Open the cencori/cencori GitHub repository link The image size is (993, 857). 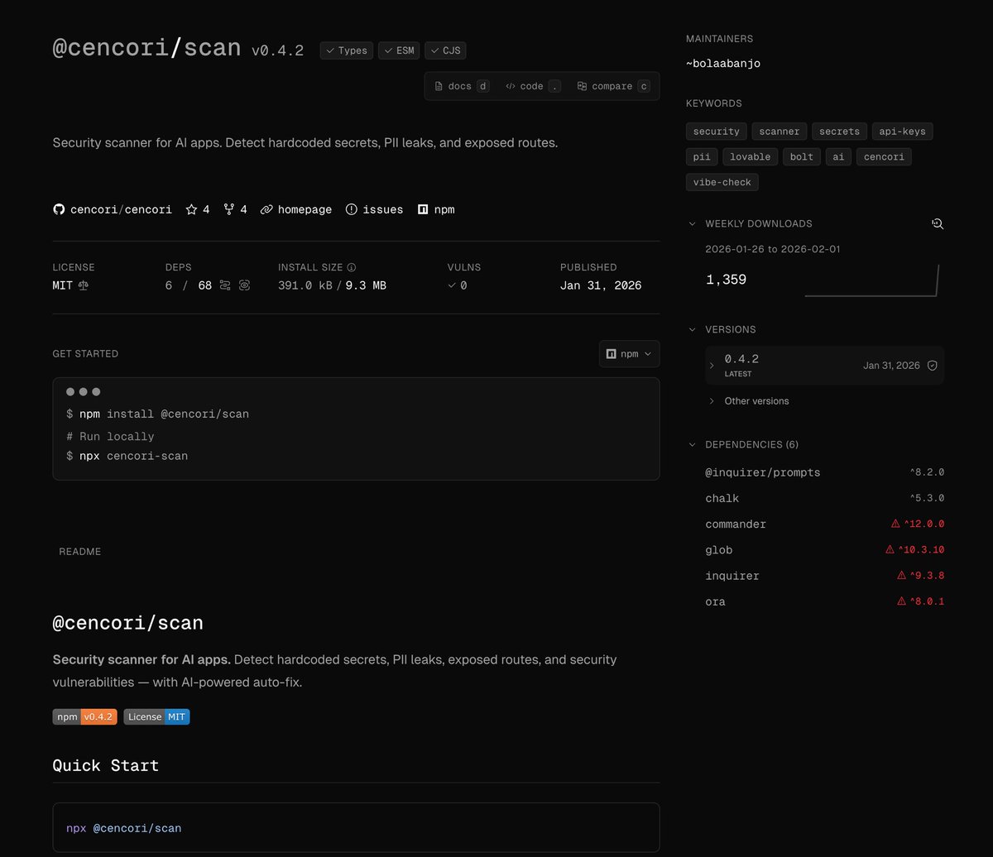[113, 209]
